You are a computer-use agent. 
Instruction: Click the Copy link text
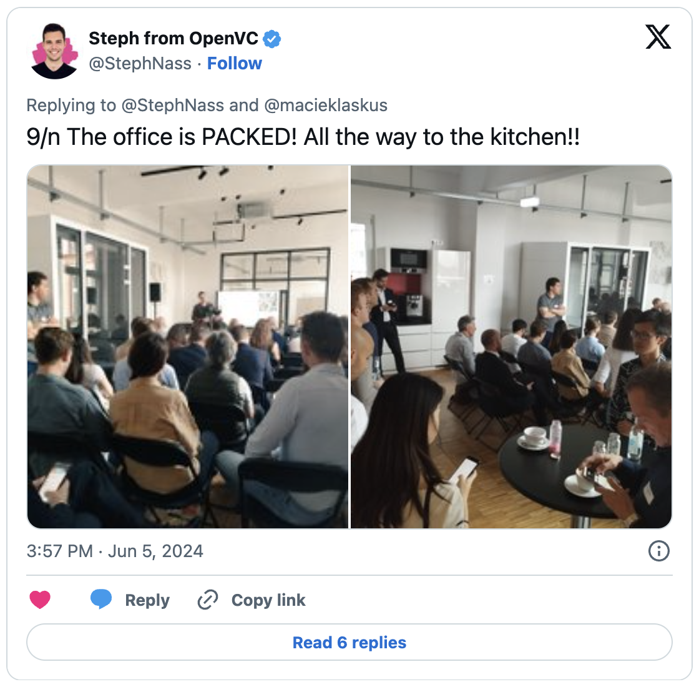(x=268, y=600)
